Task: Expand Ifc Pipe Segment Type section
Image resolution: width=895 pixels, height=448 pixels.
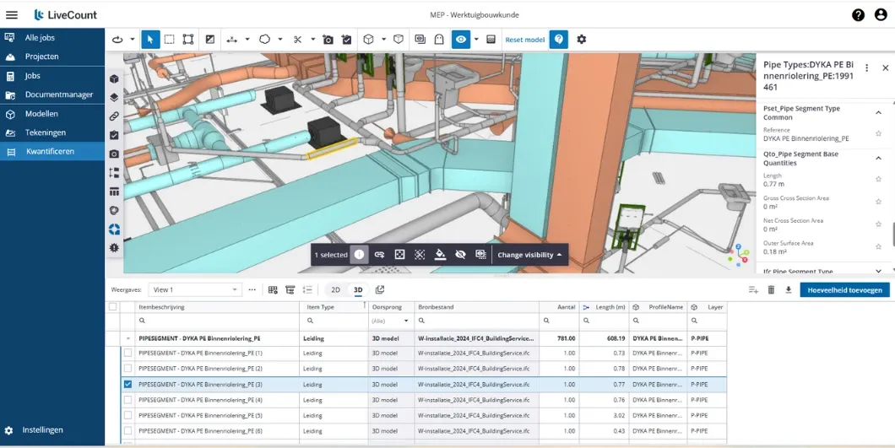Action: [878, 271]
